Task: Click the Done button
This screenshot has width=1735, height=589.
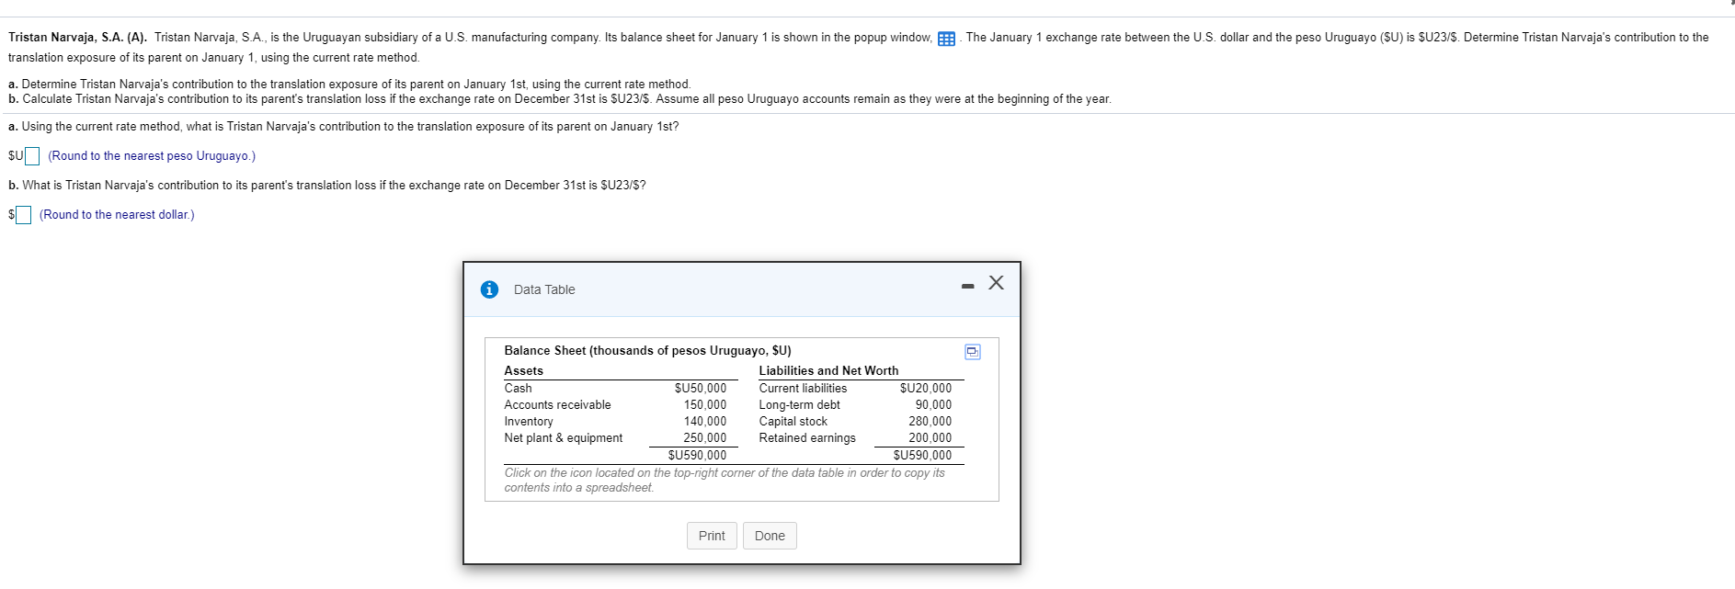Action: point(770,536)
